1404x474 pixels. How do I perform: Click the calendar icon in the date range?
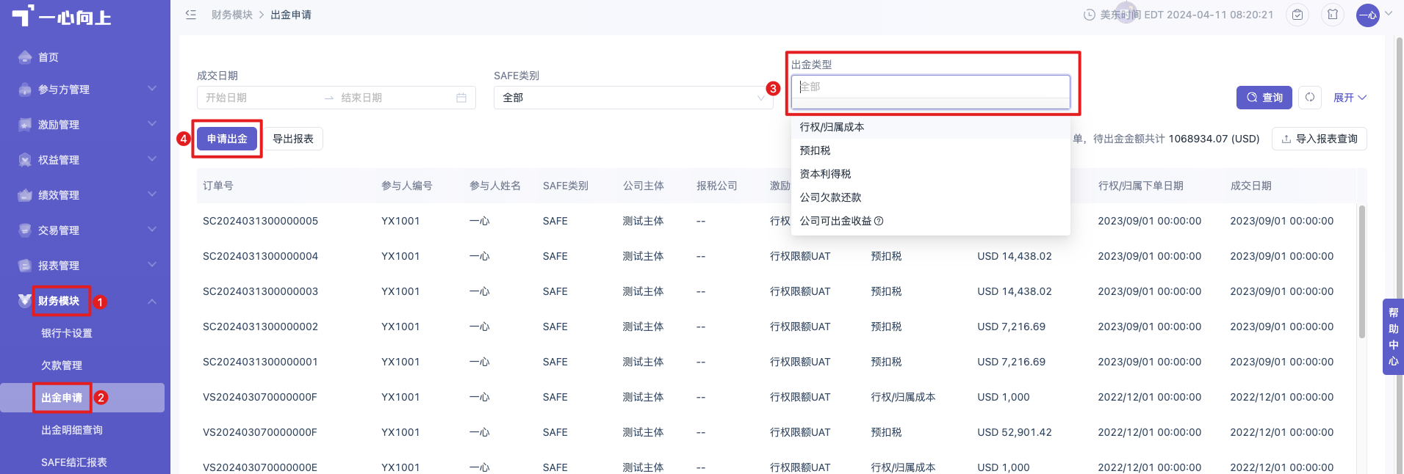click(461, 98)
